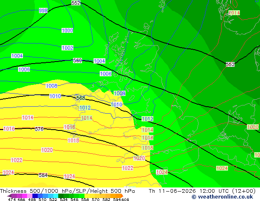Select the 584 height contour label
The image size is (260, 201).
[x=43, y=175]
